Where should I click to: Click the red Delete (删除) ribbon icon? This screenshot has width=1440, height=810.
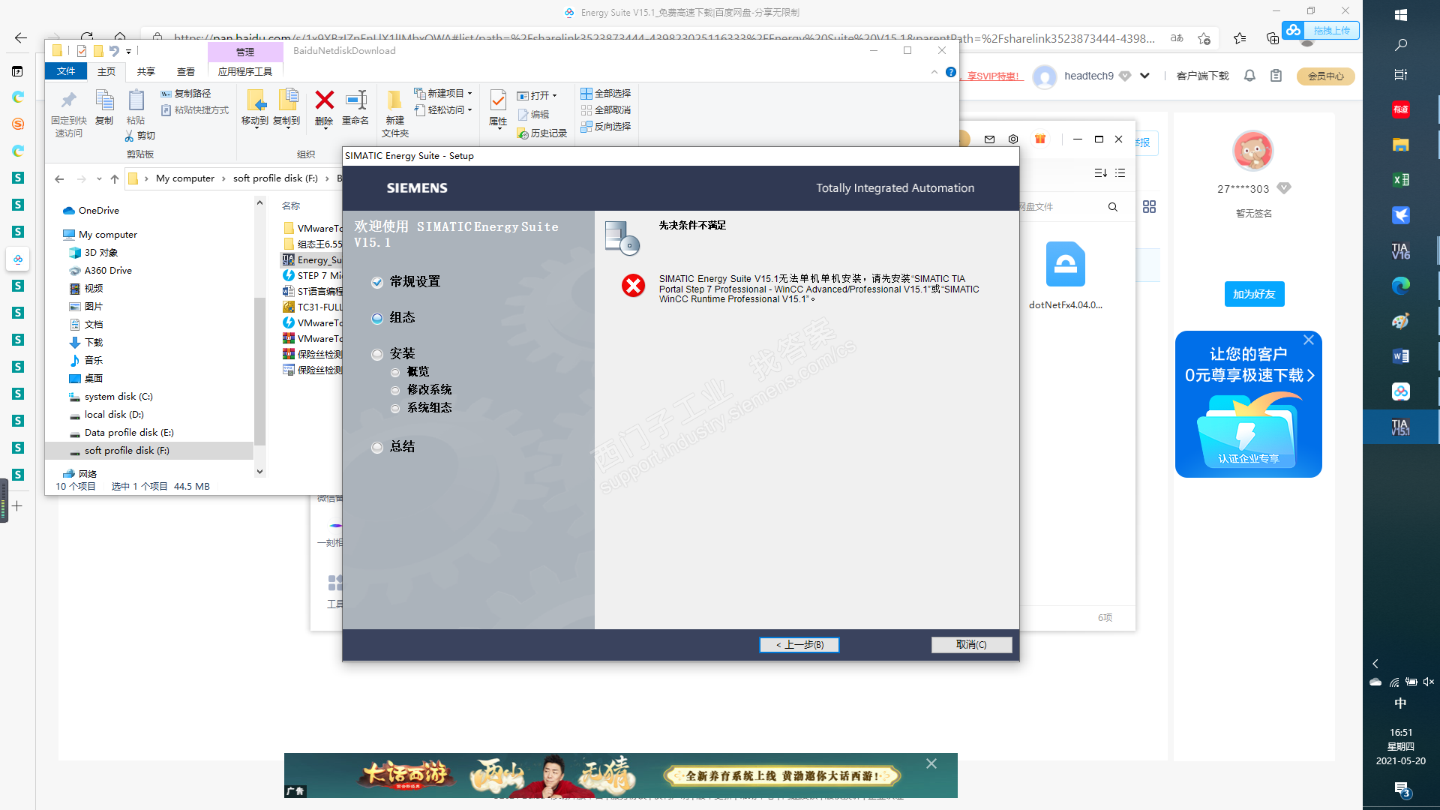tap(324, 101)
